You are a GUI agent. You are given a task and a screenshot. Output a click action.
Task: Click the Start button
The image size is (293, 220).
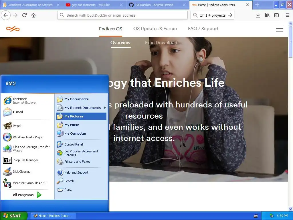(13, 216)
